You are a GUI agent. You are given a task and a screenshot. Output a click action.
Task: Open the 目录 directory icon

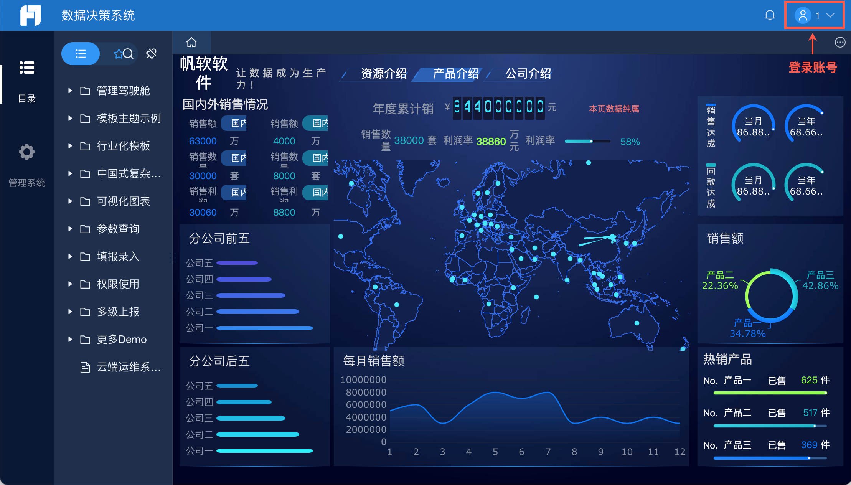pyautogui.click(x=27, y=68)
